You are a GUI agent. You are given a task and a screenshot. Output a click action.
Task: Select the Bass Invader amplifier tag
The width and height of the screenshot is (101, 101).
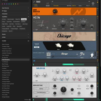(11, 19)
